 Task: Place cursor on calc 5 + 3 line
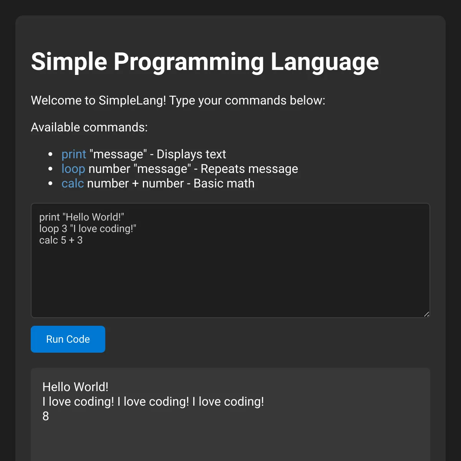(61, 240)
